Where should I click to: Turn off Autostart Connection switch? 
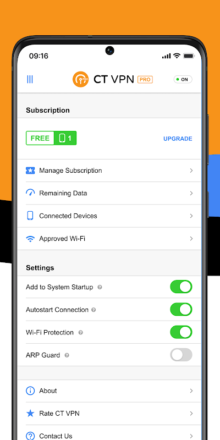click(x=181, y=310)
